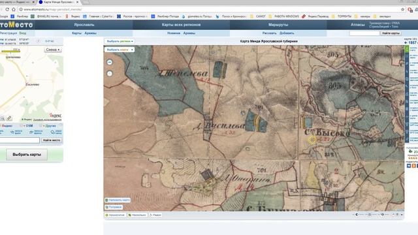The image size is (418, 235).
Task: Click the browser reload icon
Action: coord(7,9)
